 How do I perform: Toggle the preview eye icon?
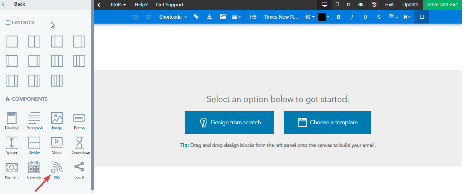361,5
